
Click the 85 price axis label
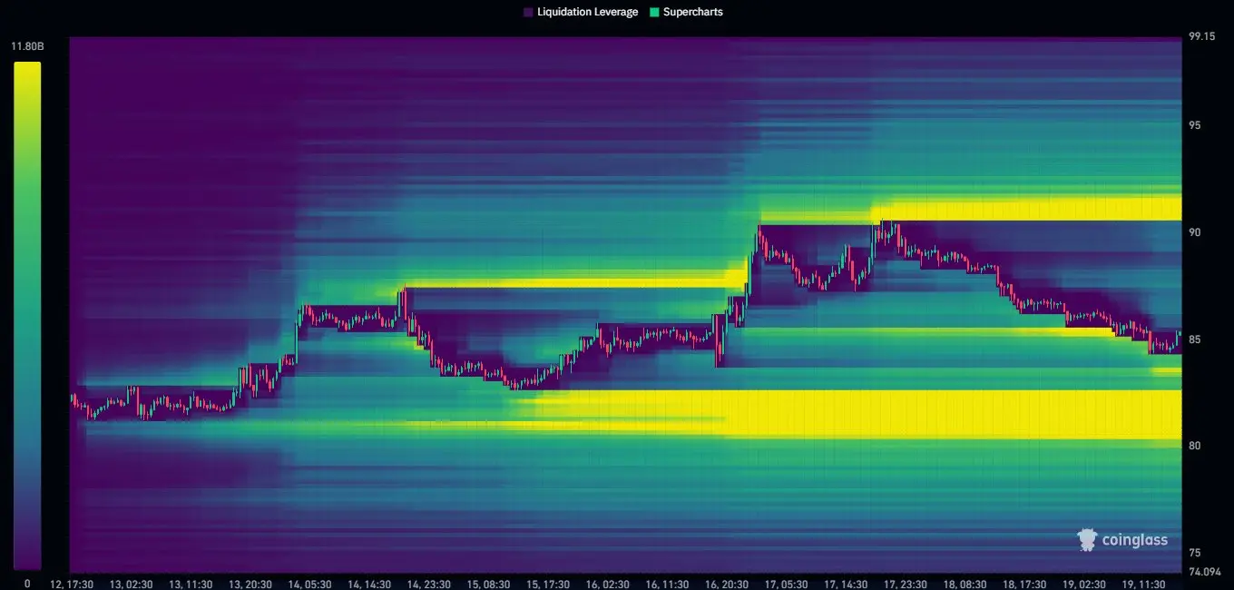click(x=1195, y=339)
